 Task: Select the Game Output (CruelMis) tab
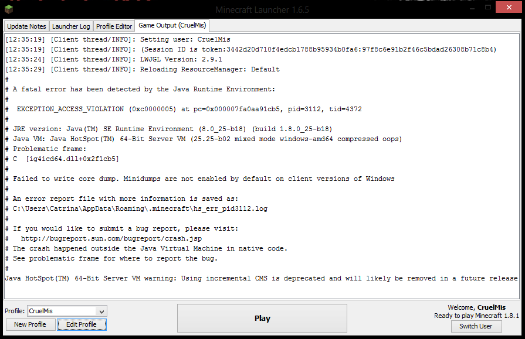pos(172,25)
